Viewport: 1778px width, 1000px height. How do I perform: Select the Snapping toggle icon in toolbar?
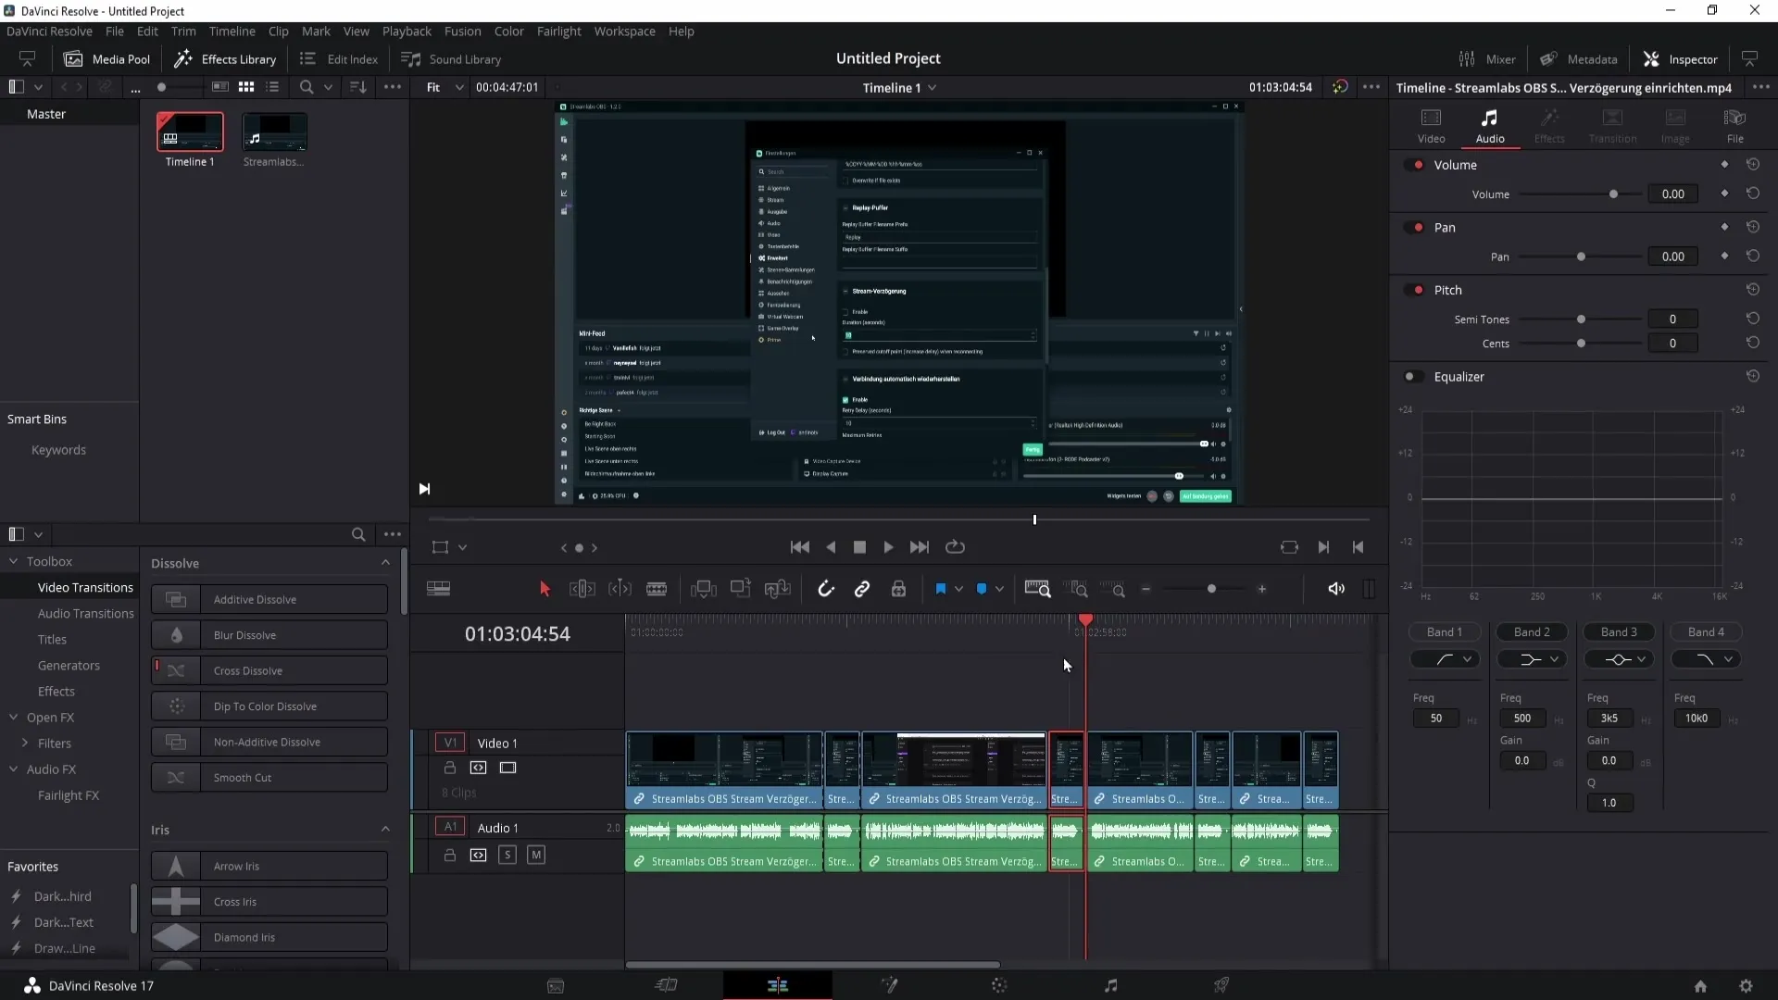click(x=825, y=589)
